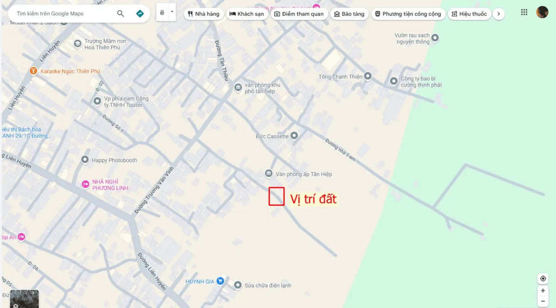
Task: Open the Văn phòng ấp Tân Hiệp marker
Action: click(268, 174)
